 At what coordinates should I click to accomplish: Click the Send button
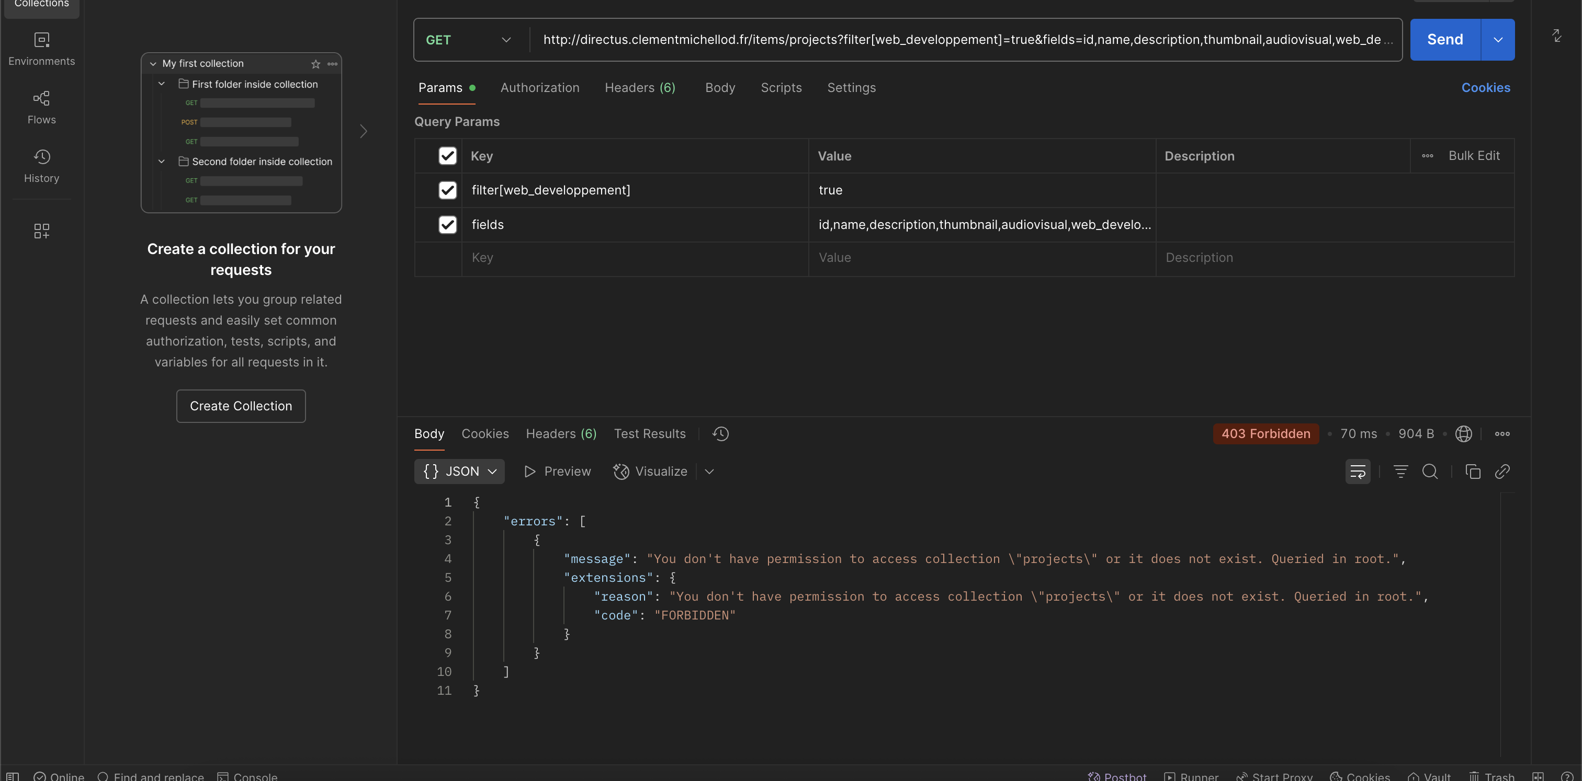[1445, 40]
